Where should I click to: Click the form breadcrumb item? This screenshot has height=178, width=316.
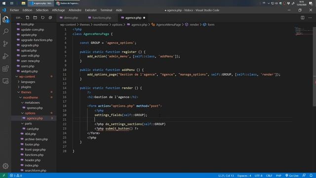pyautogui.click(x=211, y=25)
